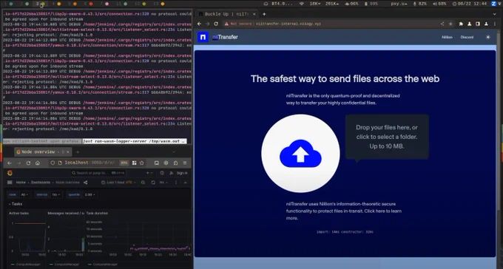
Task: Open the 'Dashboards' breadcrumb in Grafana
Action: point(41,183)
